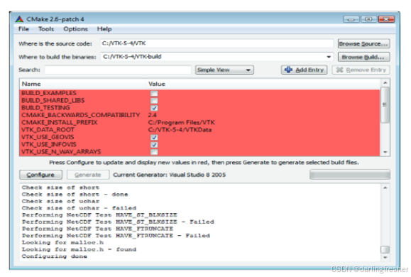Select the CMAKE_INSTALL_PREFIX entry name

tap(59, 122)
